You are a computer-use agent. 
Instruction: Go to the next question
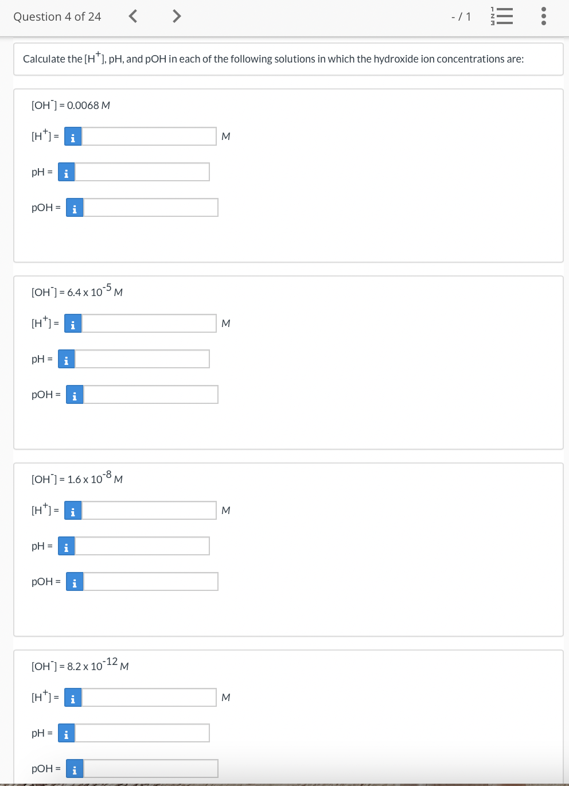coord(176,16)
